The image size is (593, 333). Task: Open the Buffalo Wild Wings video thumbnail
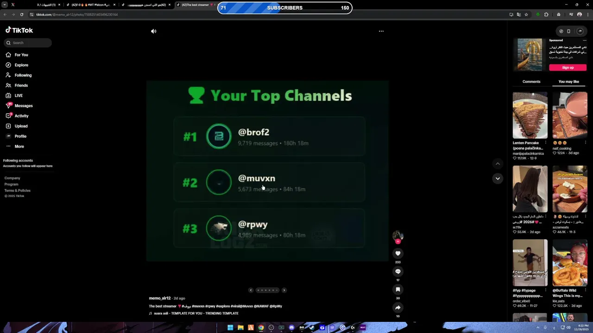570,263
